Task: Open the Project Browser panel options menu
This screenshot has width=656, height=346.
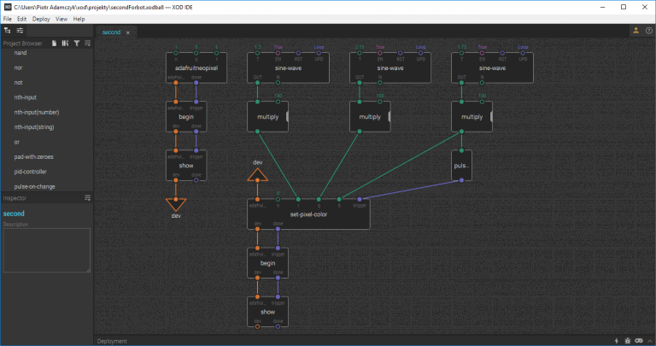Action: tap(87, 42)
